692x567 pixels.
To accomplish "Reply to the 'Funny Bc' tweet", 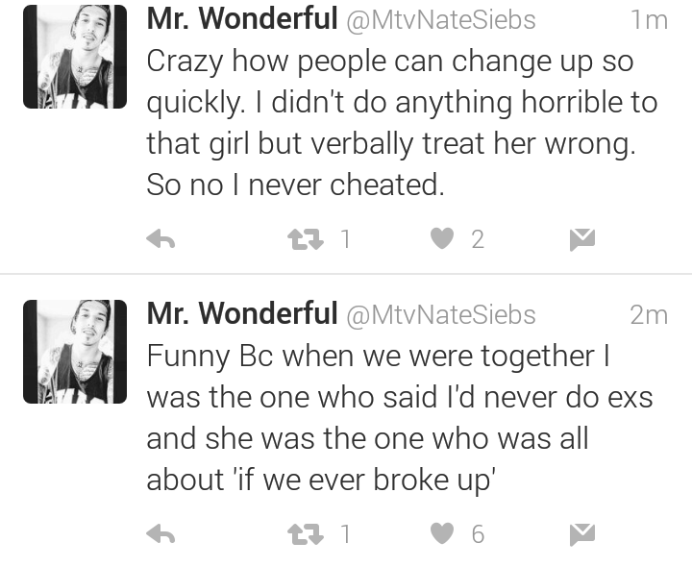I will click(161, 534).
